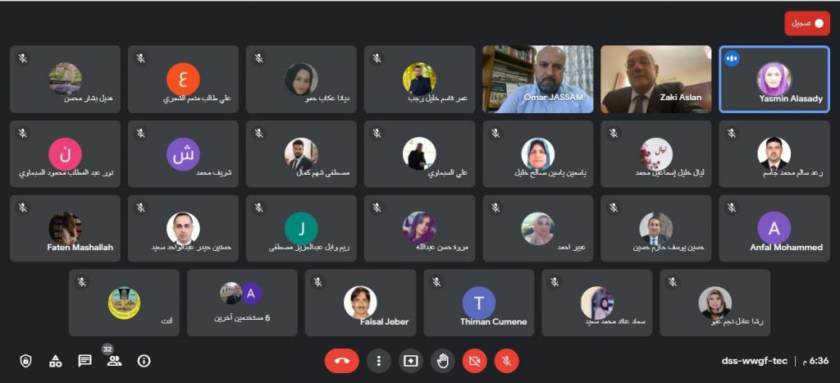Image resolution: width=840 pixels, height=383 pixels.
Task: Leave the call with red hangup button
Action: [342, 362]
